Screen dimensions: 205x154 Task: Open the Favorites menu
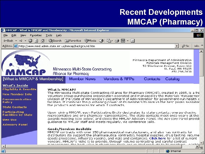click(36, 35)
